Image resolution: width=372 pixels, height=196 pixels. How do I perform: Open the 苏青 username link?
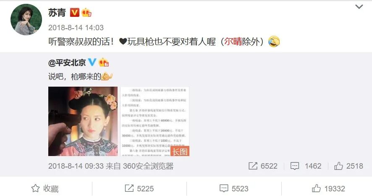[x=57, y=12]
